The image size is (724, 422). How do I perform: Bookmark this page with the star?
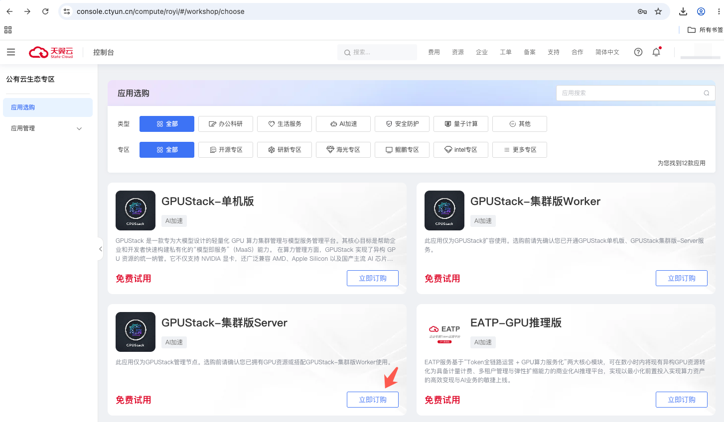[x=658, y=11]
